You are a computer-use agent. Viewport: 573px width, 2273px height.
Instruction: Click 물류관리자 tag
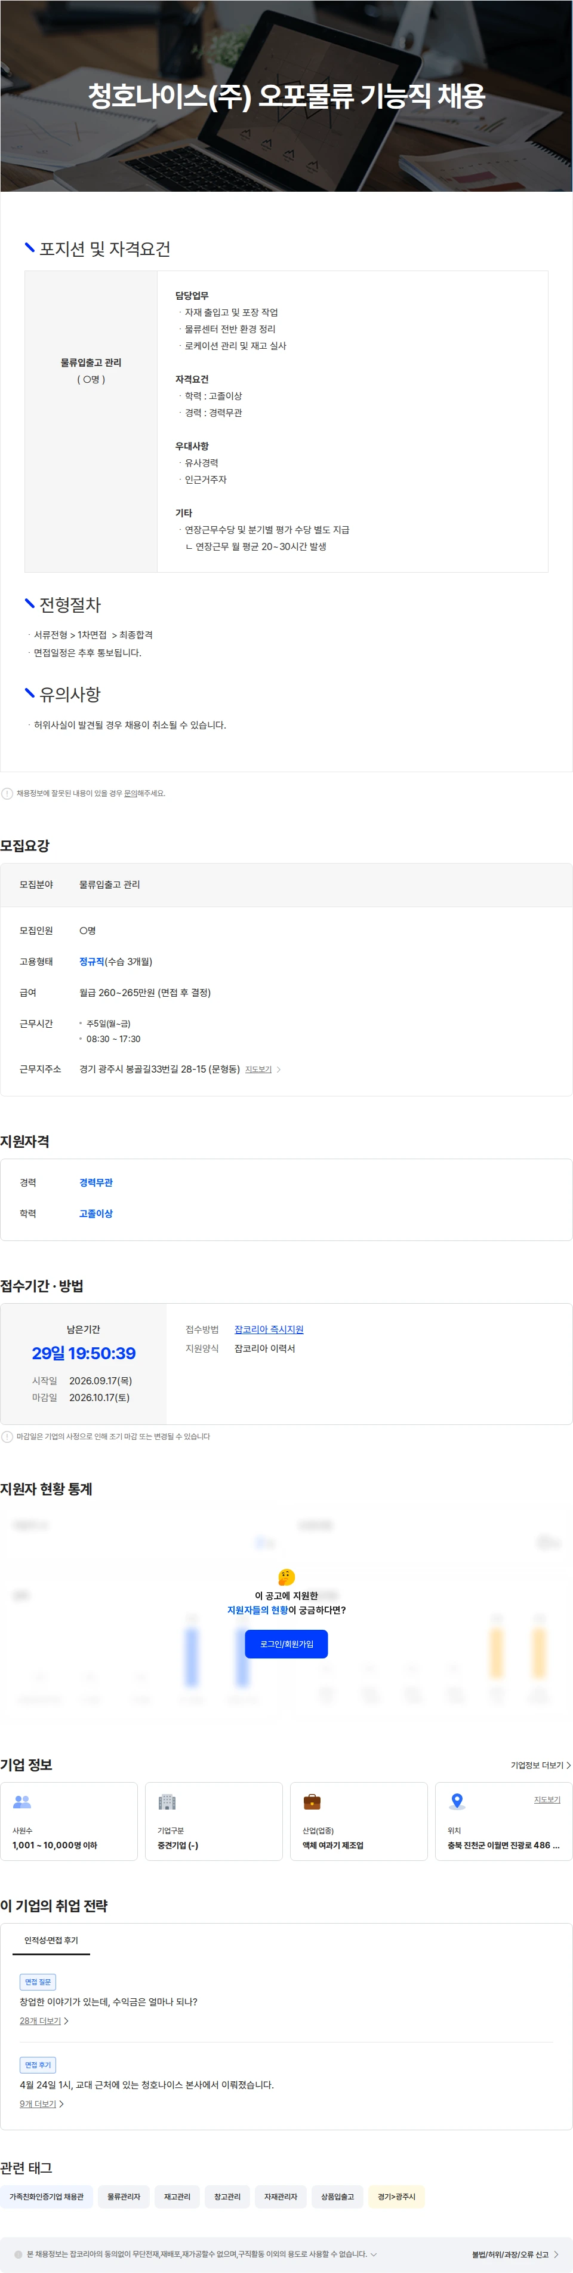124,2196
